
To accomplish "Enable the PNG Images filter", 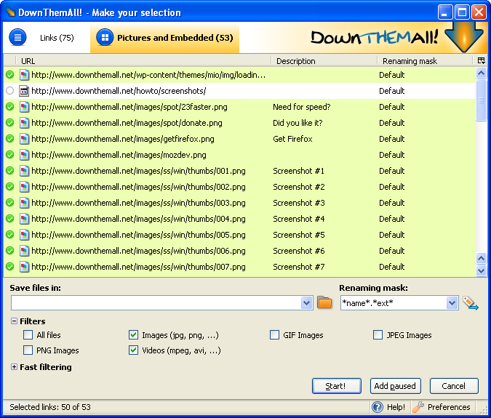I will click(x=28, y=350).
